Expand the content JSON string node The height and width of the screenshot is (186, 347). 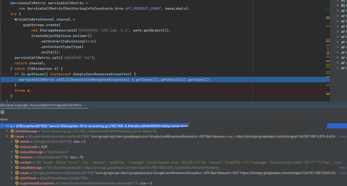(11, 162)
